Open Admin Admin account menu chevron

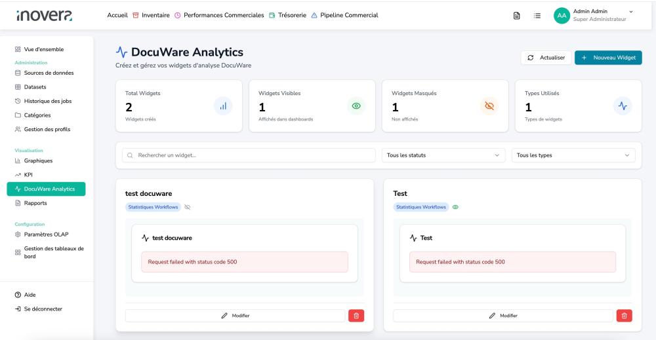(x=631, y=11)
